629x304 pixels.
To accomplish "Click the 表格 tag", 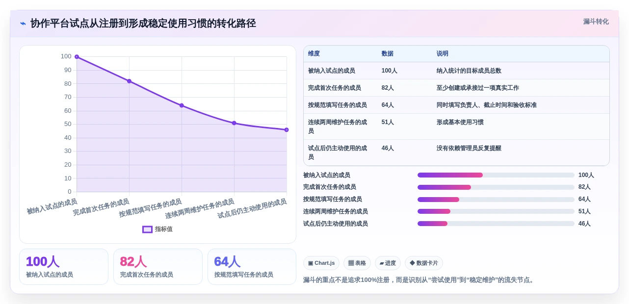I will [x=357, y=263].
